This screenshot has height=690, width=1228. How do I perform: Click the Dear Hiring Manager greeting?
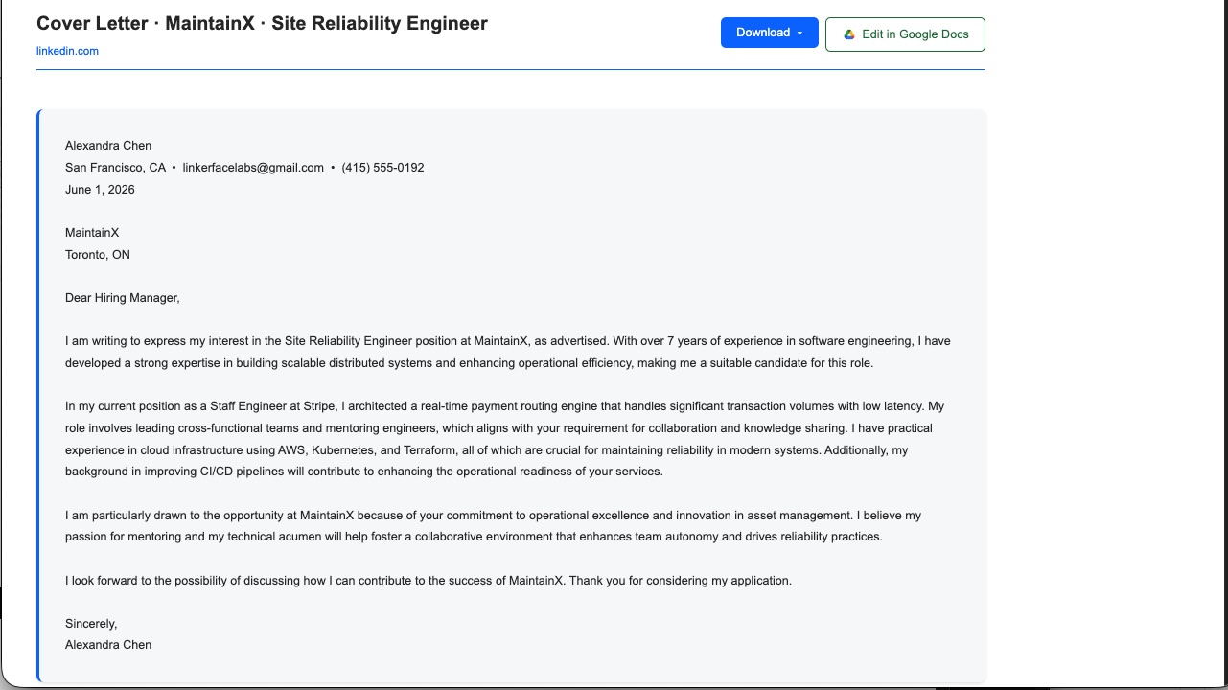[x=123, y=298]
